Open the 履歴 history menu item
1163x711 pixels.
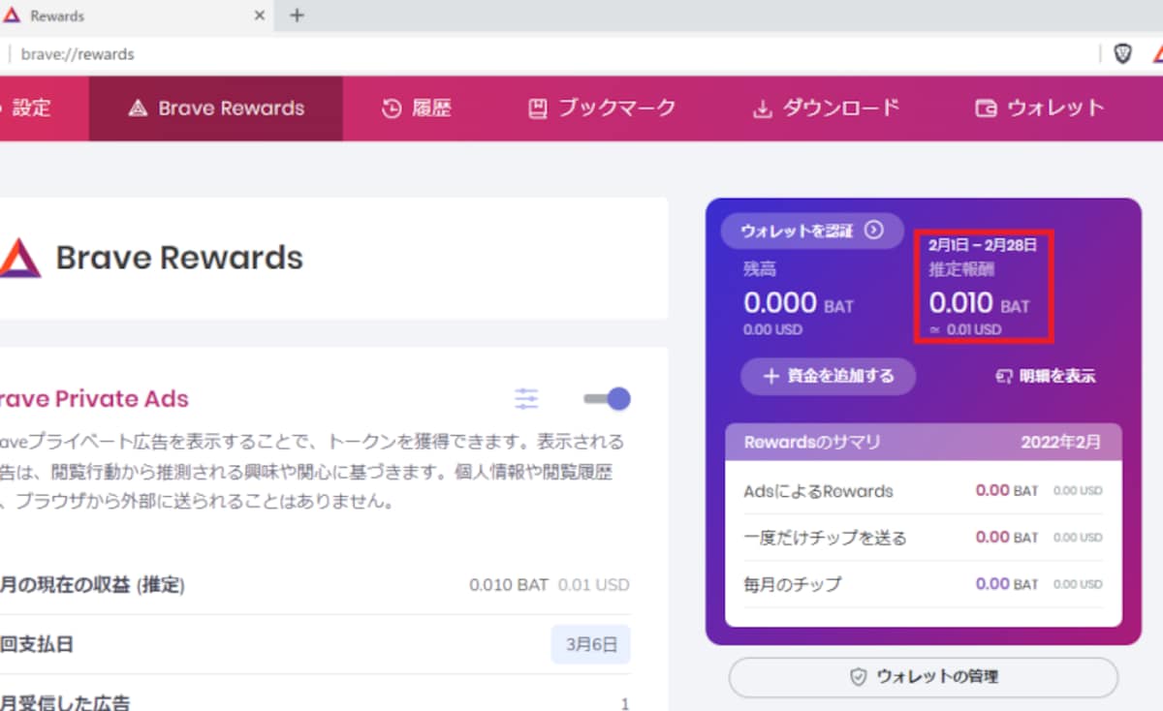417,108
